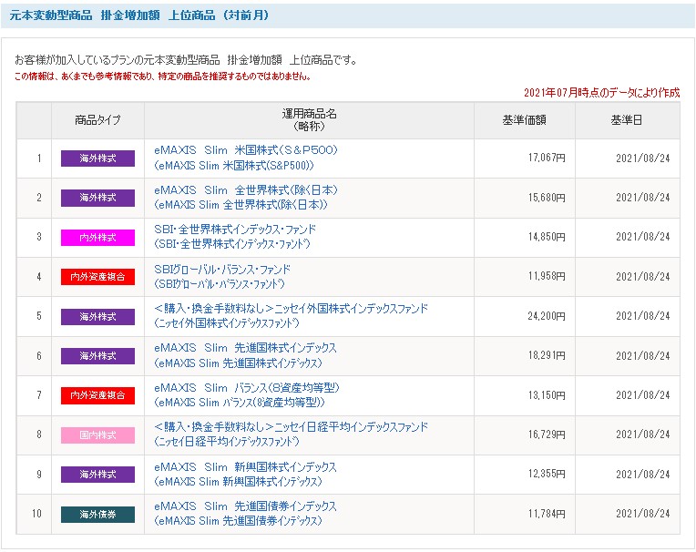Click the red disclaimer text この情報は、あくまでも参考情報
Viewport: 696px width, 552px height.
162,77
